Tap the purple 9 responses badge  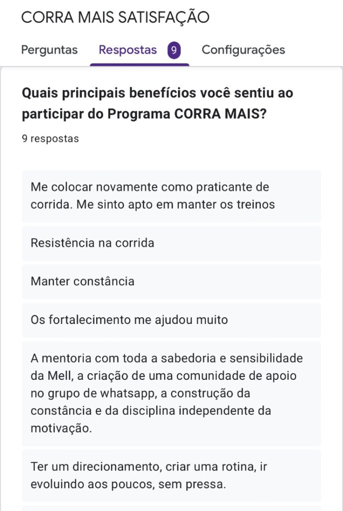pyautogui.click(x=173, y=50)
